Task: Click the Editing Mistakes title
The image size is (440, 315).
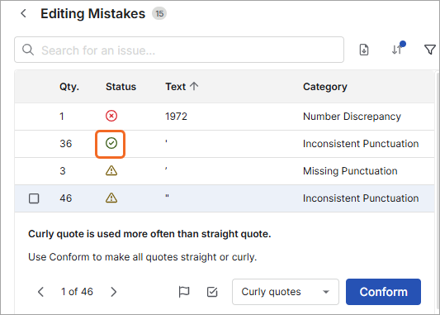Action: pyautogui.click(x=93, y=13)
